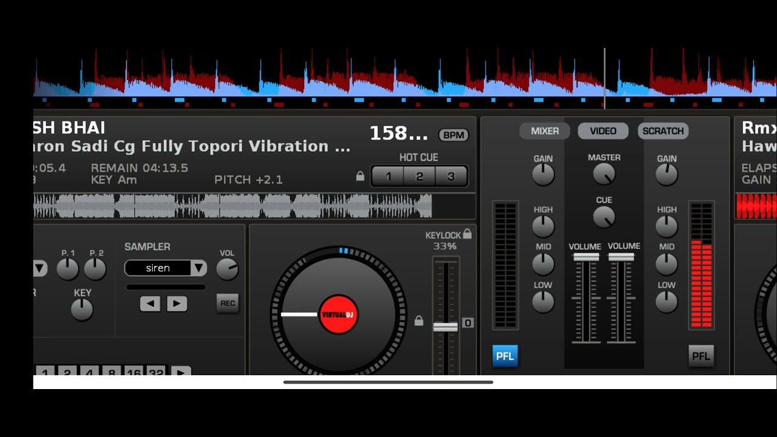This screenshot has width=777, height=437.
Task: Click the left channel VOLUME fader handle
Action: (586, 257)
